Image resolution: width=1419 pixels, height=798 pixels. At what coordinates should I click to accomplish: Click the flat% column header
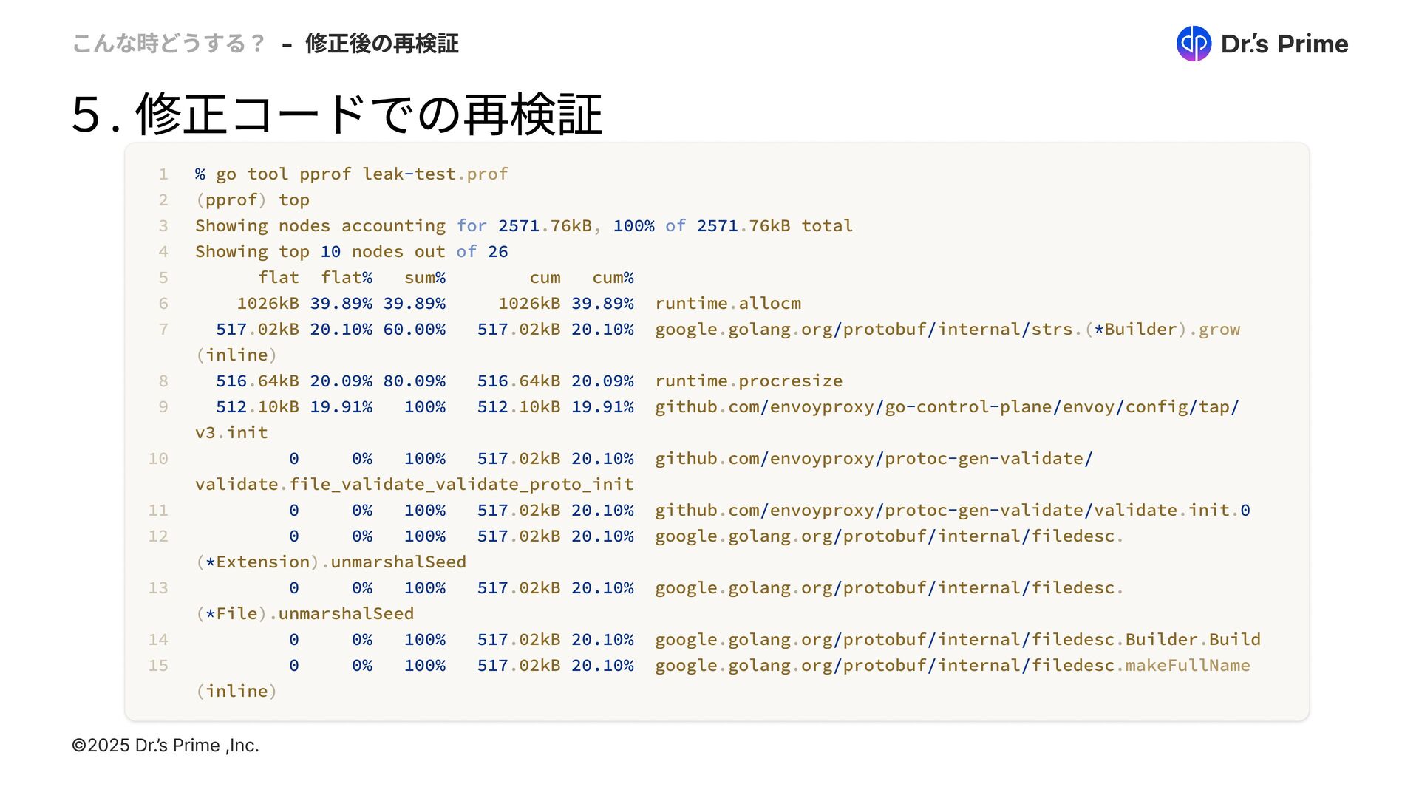346,278
